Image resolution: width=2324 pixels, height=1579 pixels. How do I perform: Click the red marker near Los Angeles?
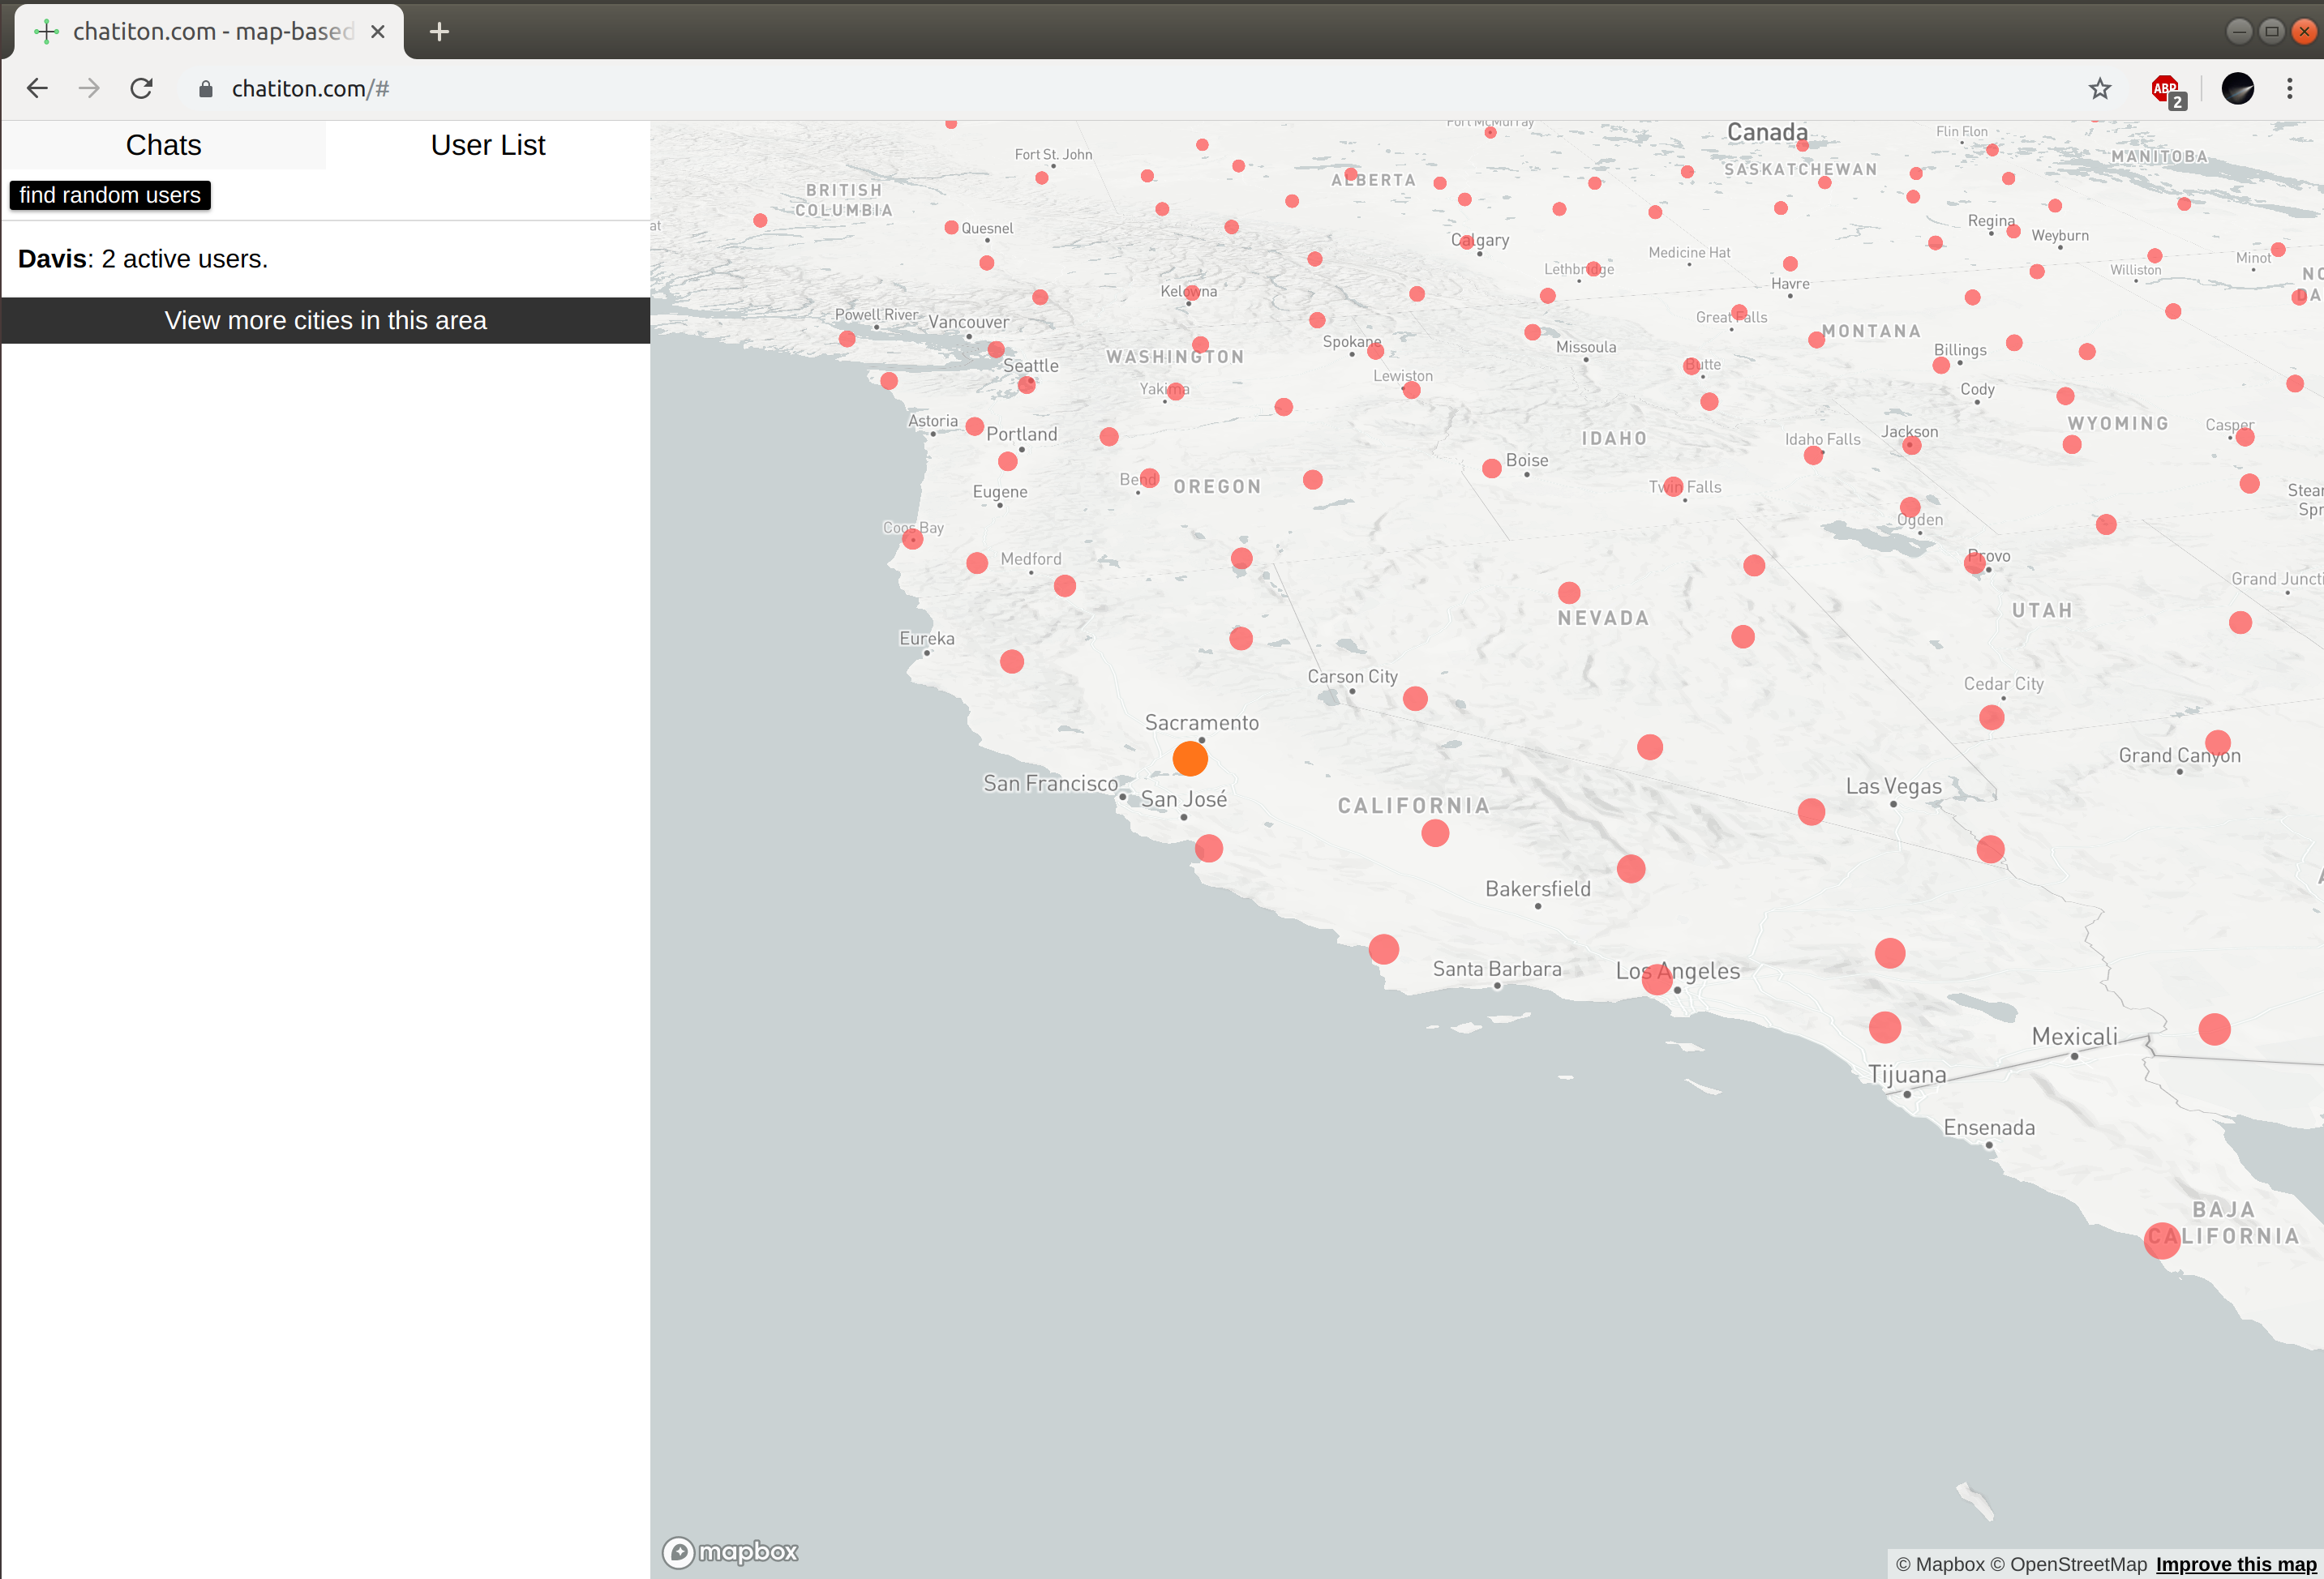click(x=1657, y=978)
